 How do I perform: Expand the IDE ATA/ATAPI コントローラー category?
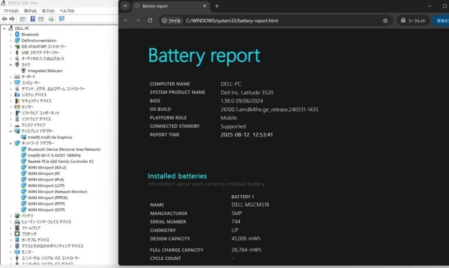[x=11, y=46]
